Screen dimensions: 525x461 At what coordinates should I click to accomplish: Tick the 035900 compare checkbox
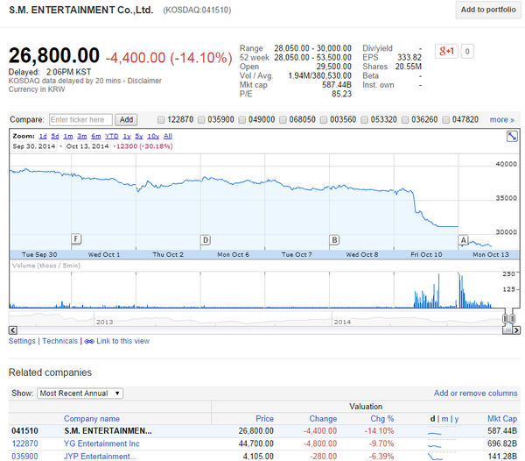(x=201, y=120)
